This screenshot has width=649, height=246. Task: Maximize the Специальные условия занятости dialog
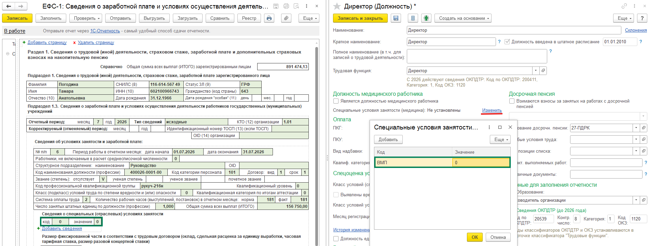click(x=500, y=127)
